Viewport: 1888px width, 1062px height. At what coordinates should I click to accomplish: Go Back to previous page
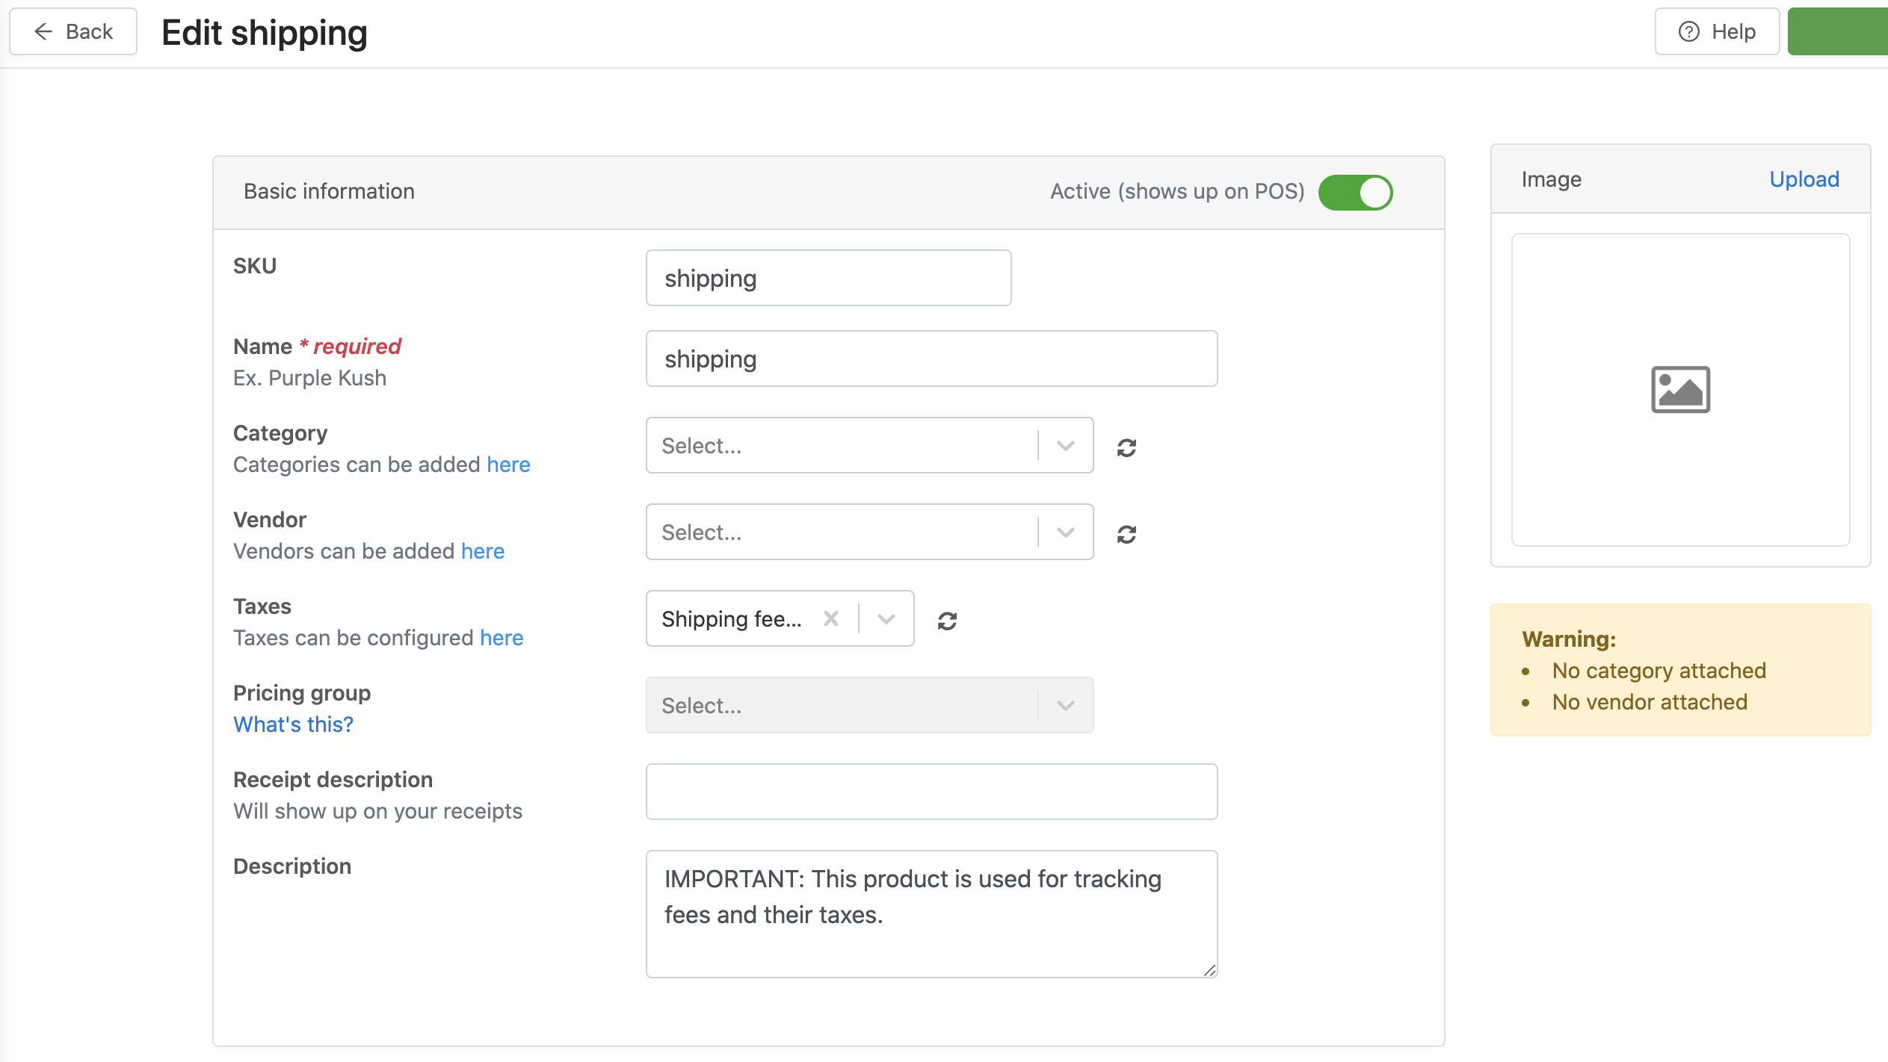tap(73, 31)
